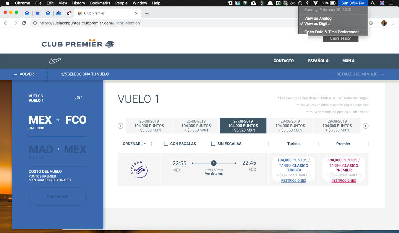Screen dimensions: 399x233
Task: Click the Premier column header
Action: pos(343,144)
